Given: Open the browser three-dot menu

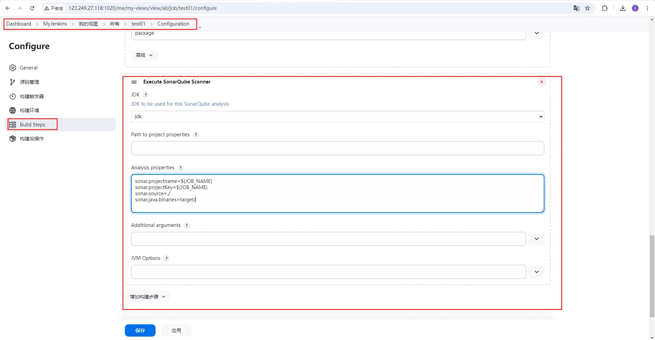Looking at the screenshot, I should point(647,8).
